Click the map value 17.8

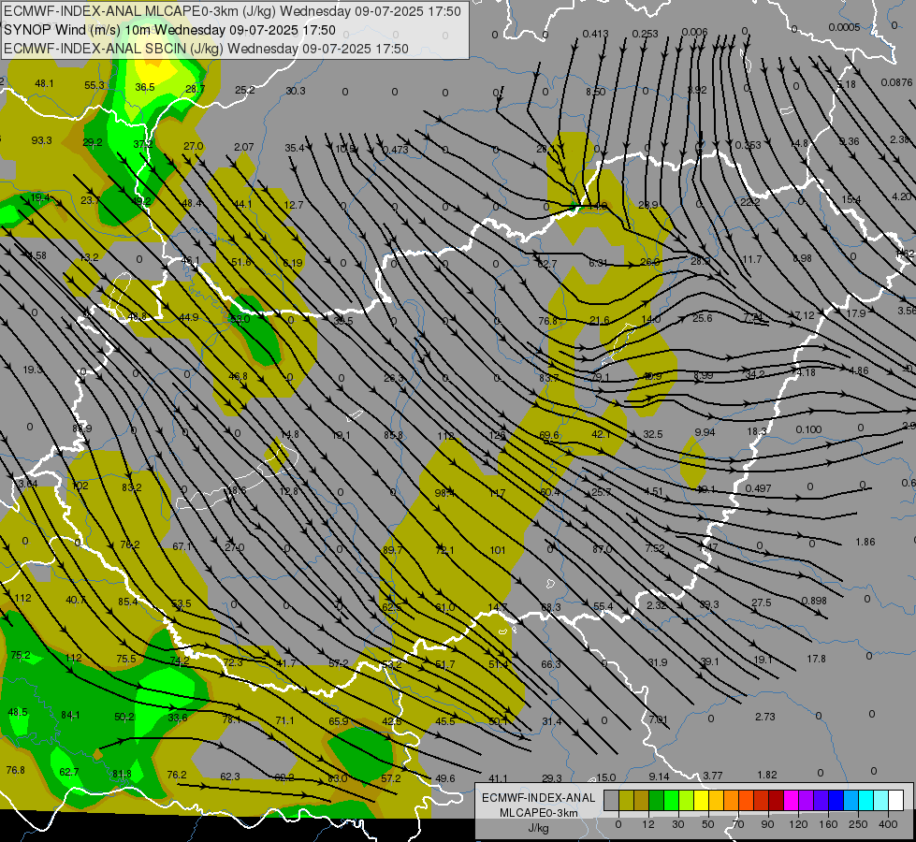[816, 660]
